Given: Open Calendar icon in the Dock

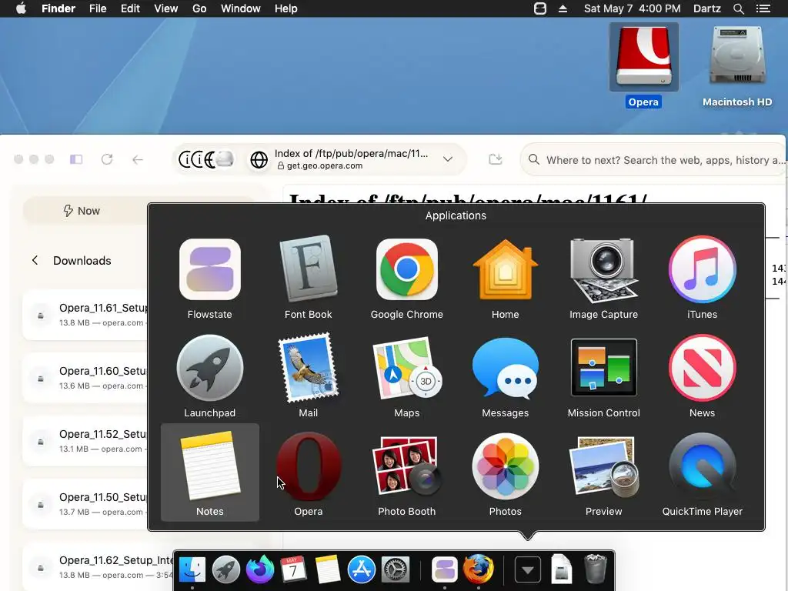Looking at the screenshot, I should pos(293,569).
